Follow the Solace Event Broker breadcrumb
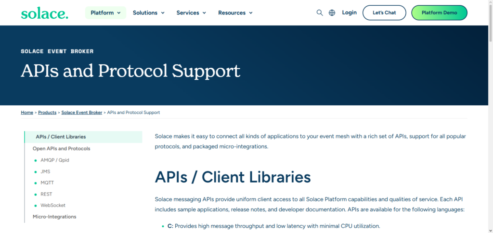The image size is (493, 233). pos(82,112)
